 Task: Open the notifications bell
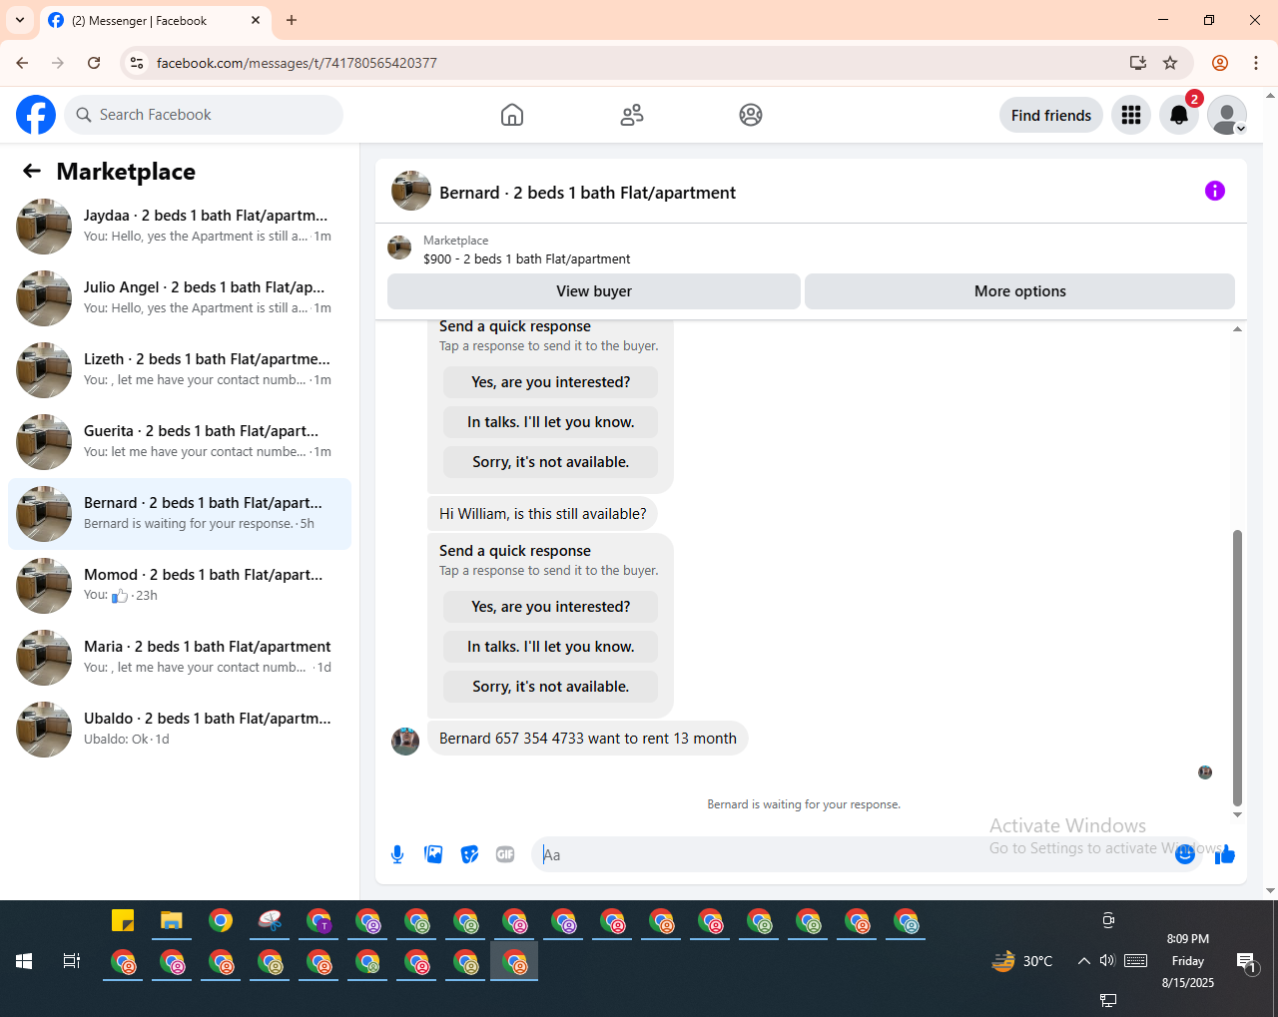[1179, 115]
